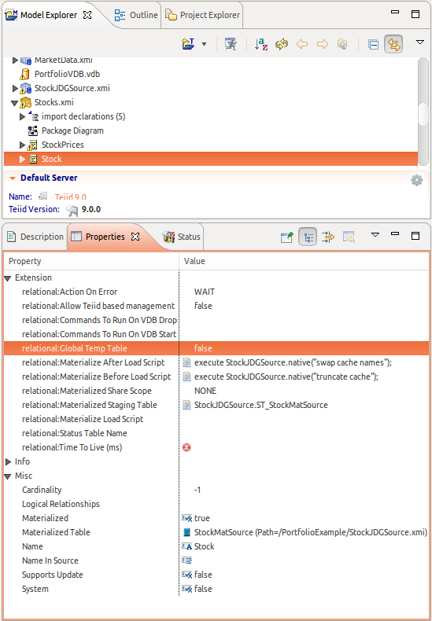The width and height of the screenshot is (432, 621).
Task: Toggle Show Advanced Properties icon
Action: 328,237
